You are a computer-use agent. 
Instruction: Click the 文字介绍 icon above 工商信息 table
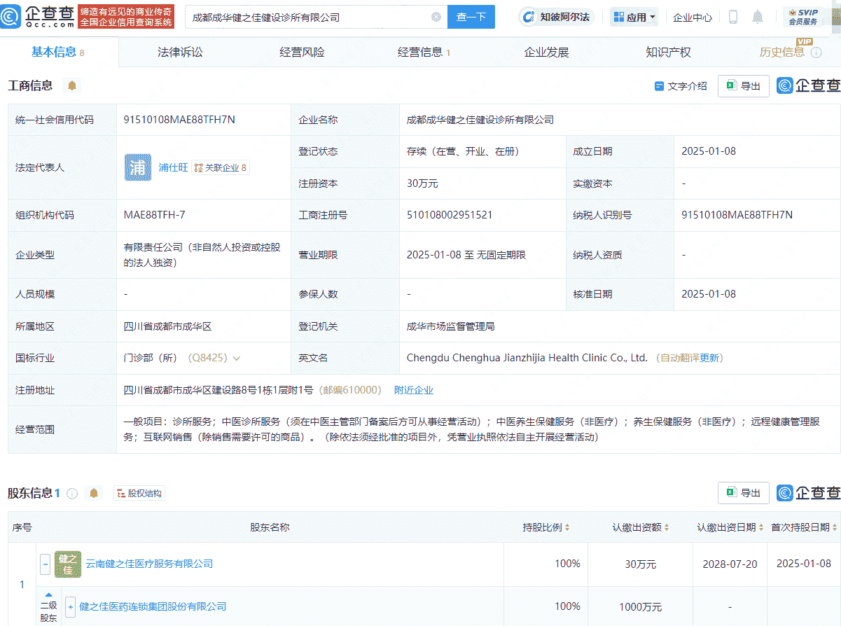(x=659, y=85)
